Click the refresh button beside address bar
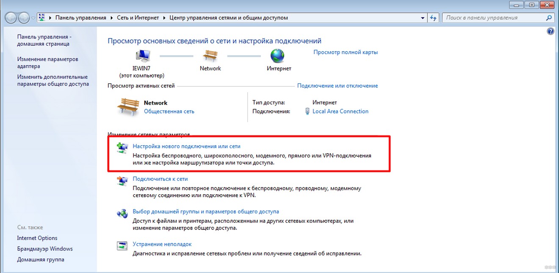Screen dimensions: 559x273 tap(433, 18)
